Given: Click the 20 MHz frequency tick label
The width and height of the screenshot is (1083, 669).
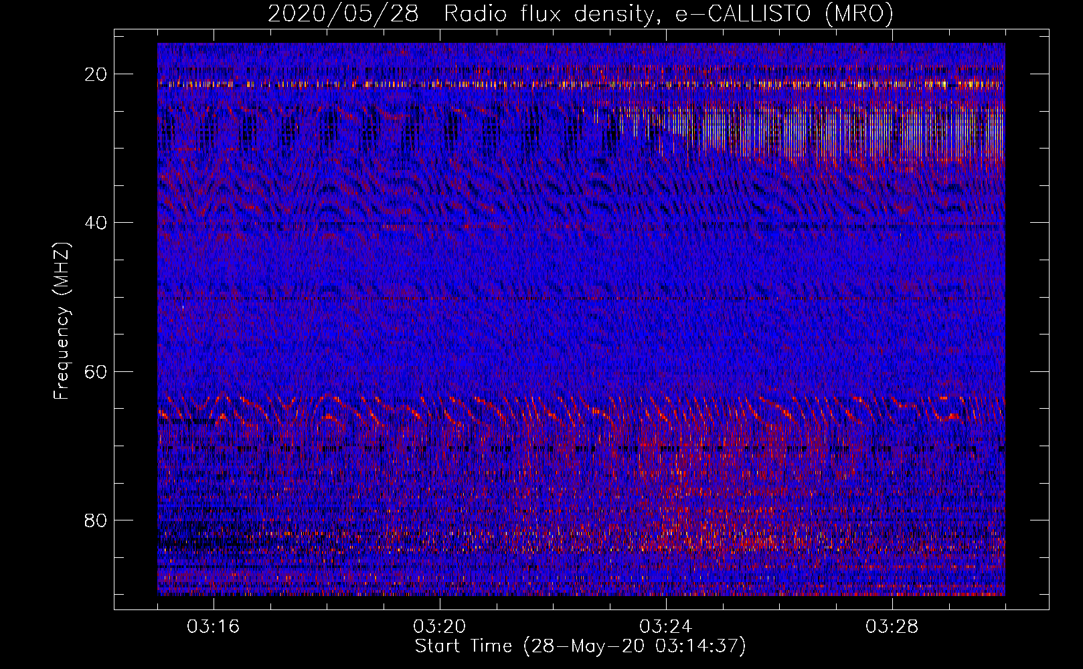Looking at the screenshot, I should click(x=96, y=74).
